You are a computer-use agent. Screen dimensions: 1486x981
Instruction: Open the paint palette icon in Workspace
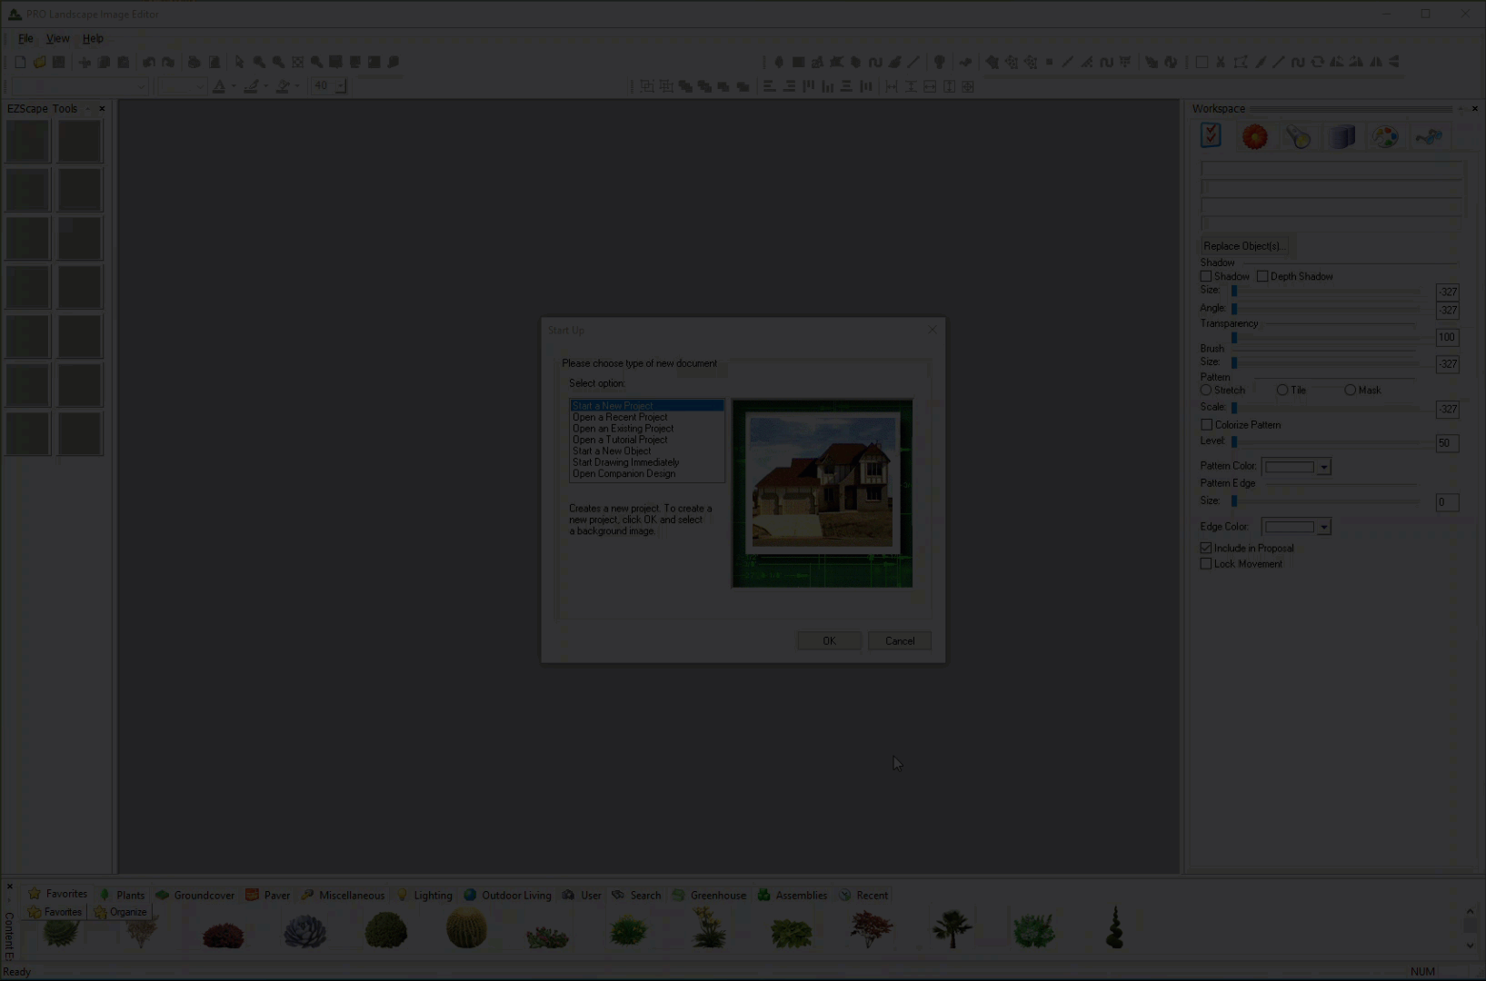(x=1385, y=137)
